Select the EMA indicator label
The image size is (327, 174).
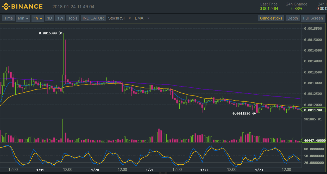(139, 18)
